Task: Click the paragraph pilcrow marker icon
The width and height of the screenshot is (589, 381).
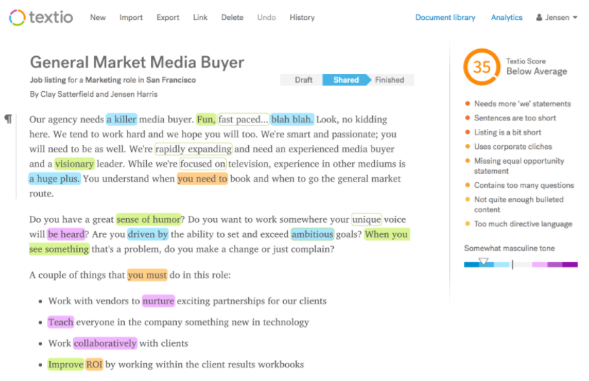Action: [9, 119]
